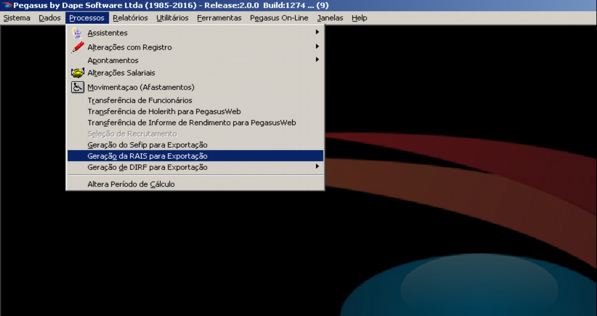This screenshot has width=597, height=316.
Task: Open the Janelas menu
Action: point(330,18)
